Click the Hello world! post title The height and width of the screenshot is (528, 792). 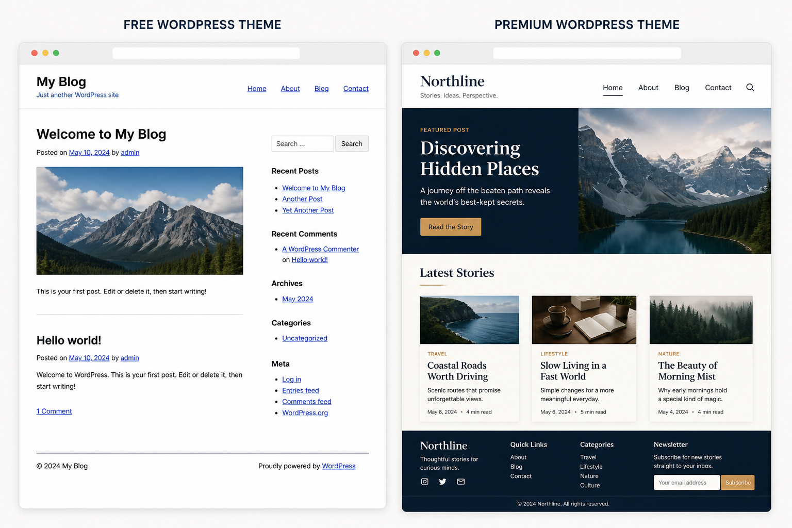point(69,340)
